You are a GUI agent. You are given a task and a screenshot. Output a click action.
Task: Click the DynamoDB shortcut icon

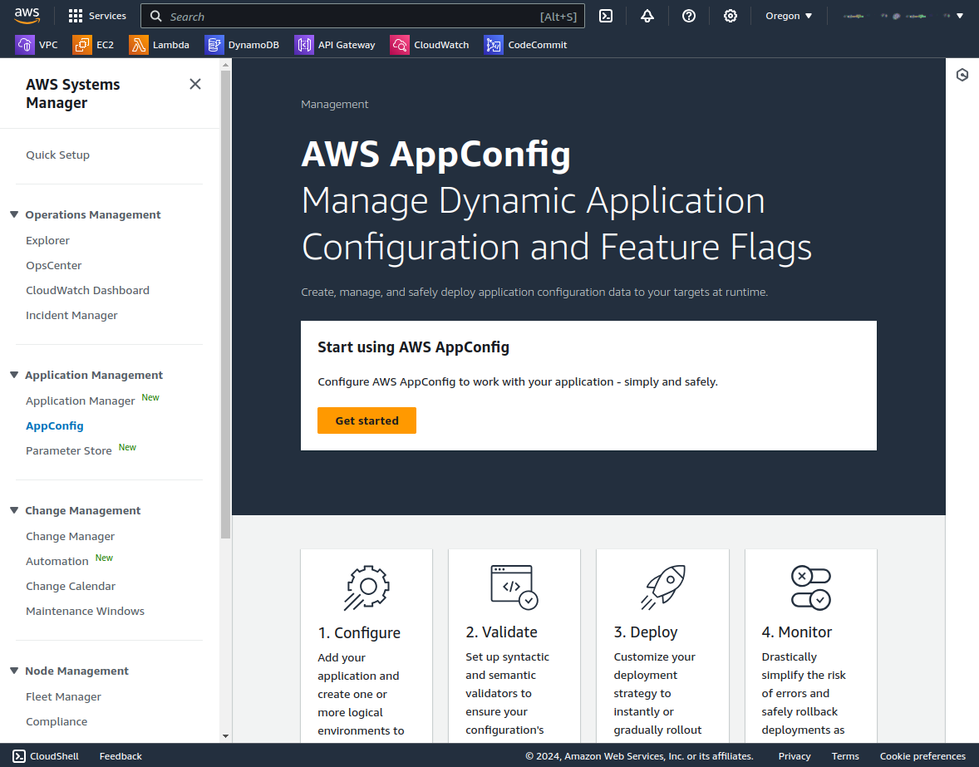(214, 45)
